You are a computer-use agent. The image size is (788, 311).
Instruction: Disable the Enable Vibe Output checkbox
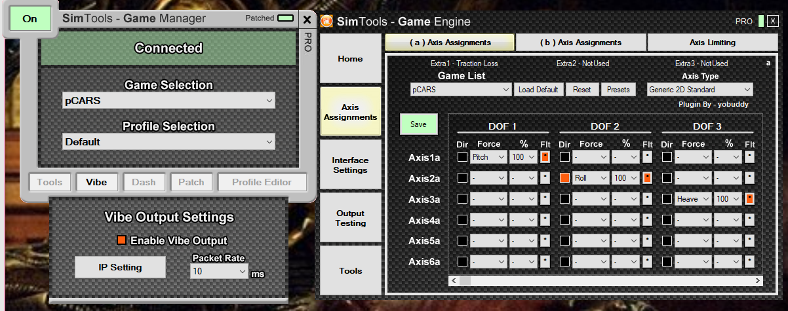point(121,240)
